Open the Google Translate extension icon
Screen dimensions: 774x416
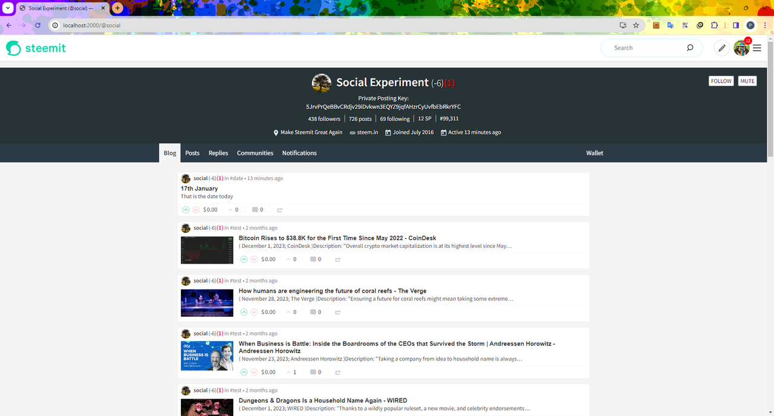point(671,25)
